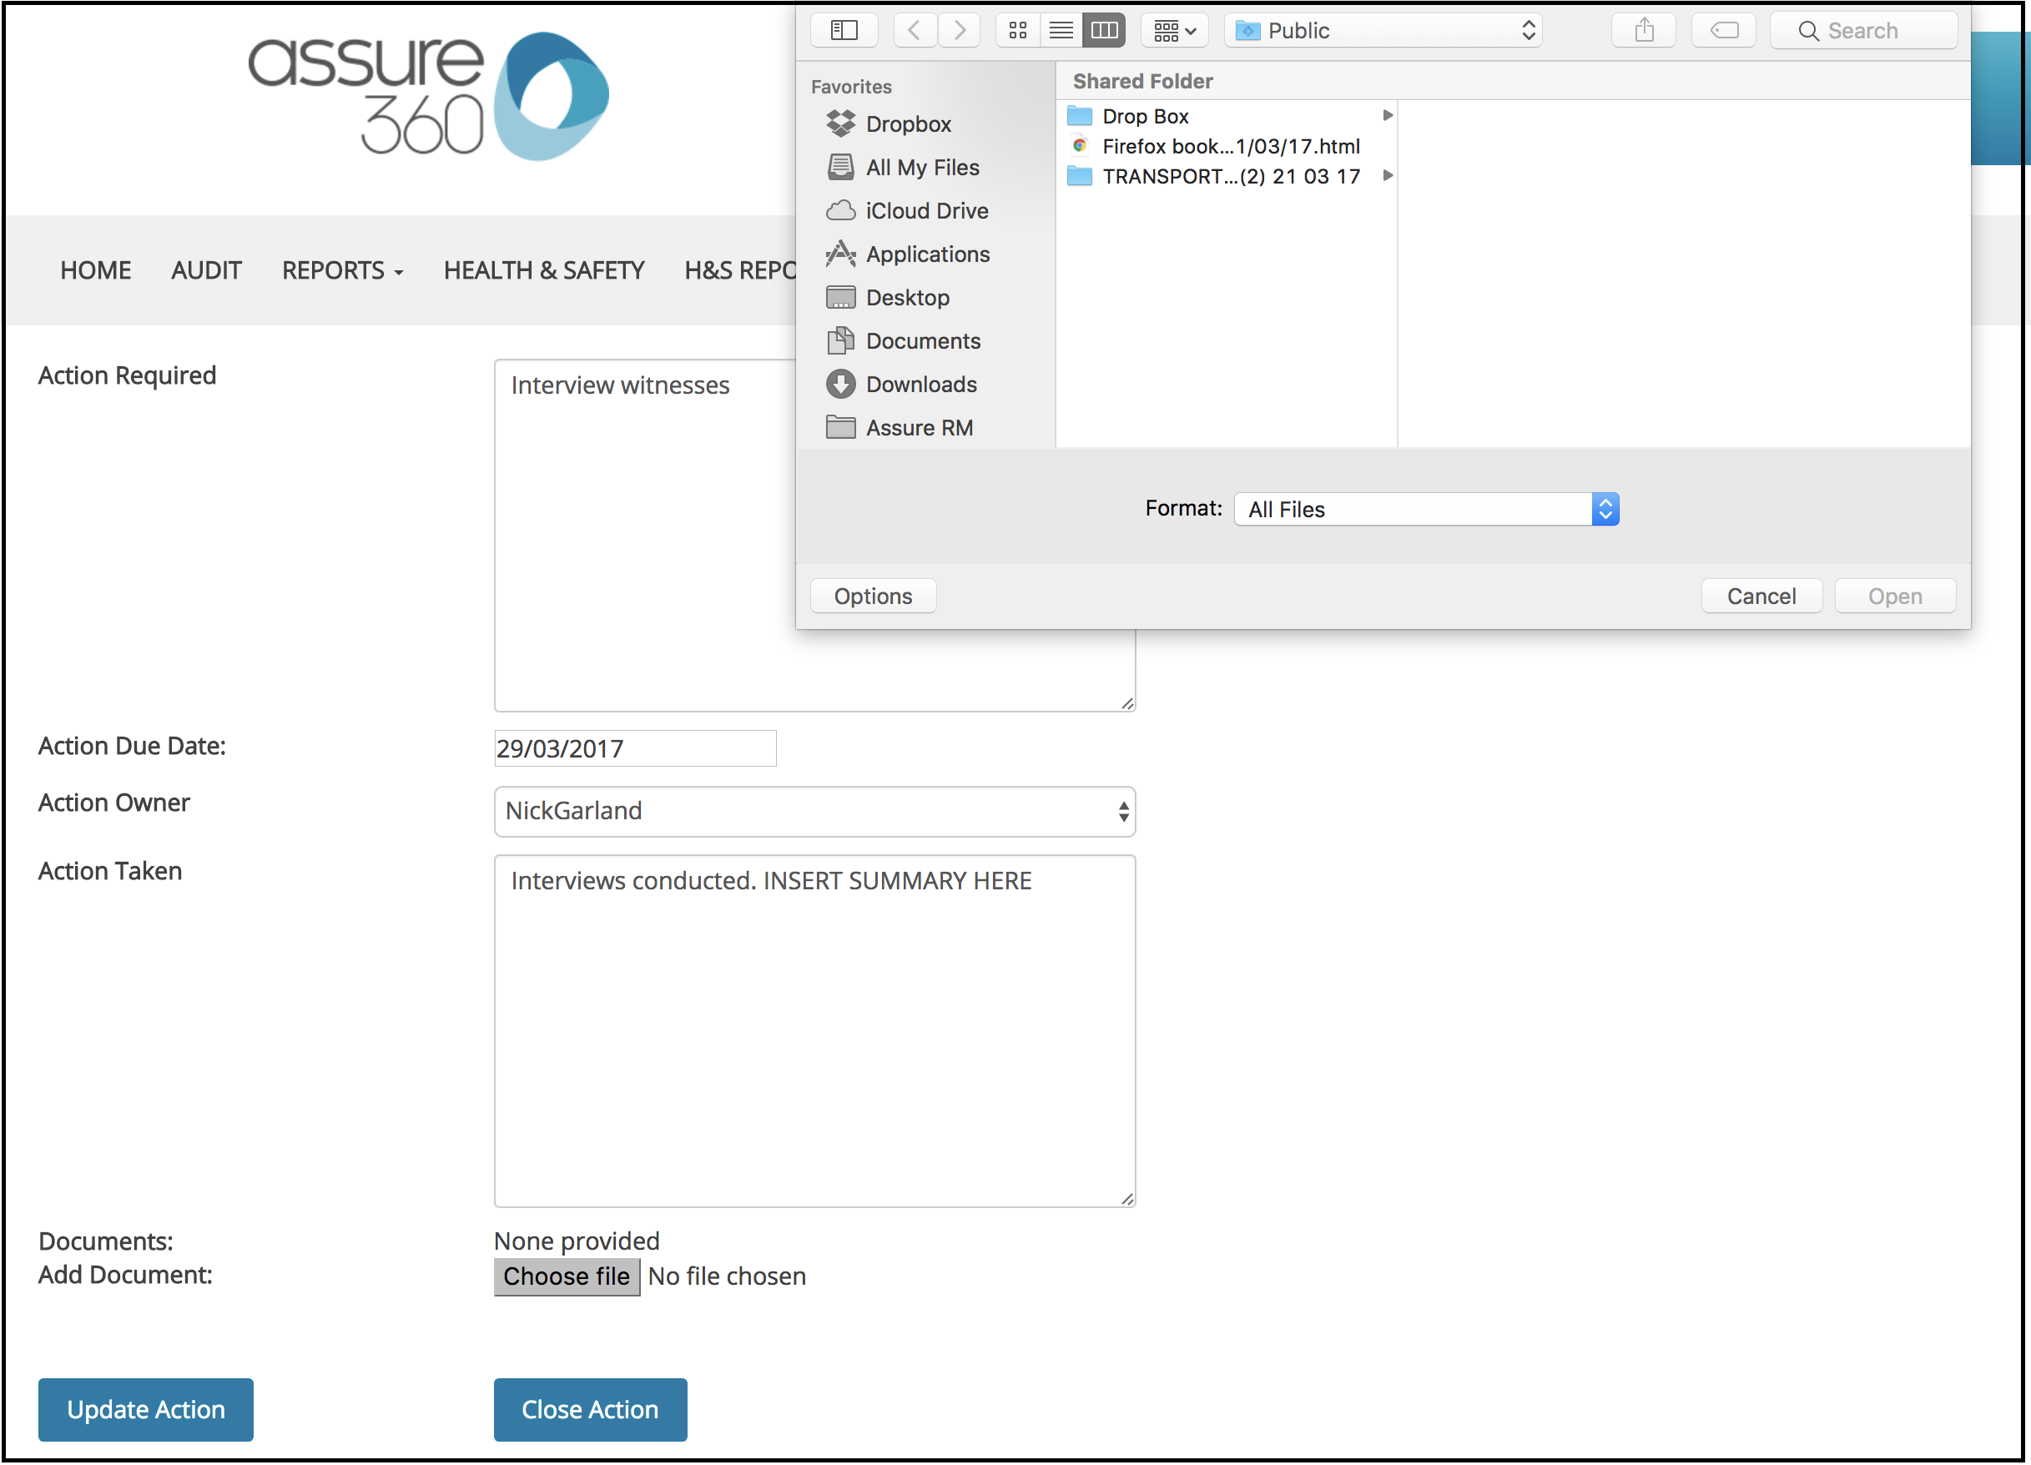Toggle the sidebar view button in file dialog

coord(844,30)
